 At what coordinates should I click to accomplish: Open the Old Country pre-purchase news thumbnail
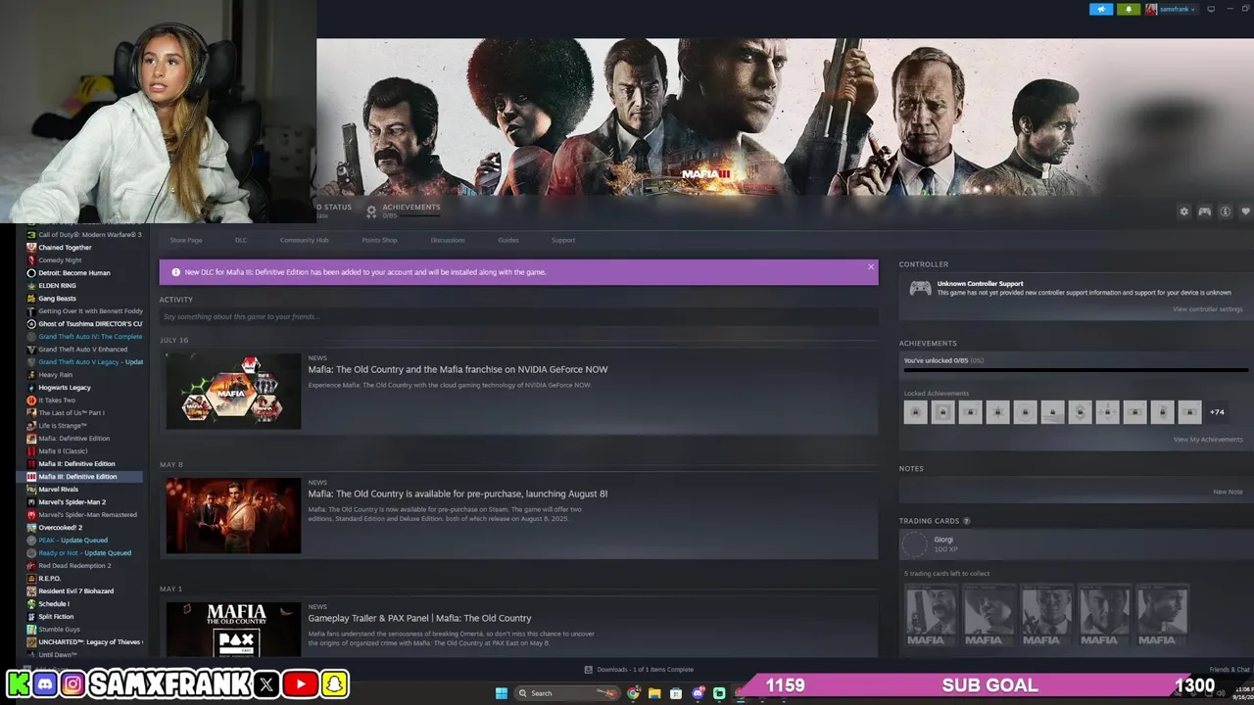233,515
